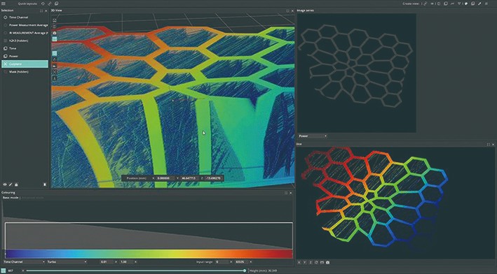Delete item with Selection panel trash icon
This screenshot has width=497, height=274.
tap(45, 185)
